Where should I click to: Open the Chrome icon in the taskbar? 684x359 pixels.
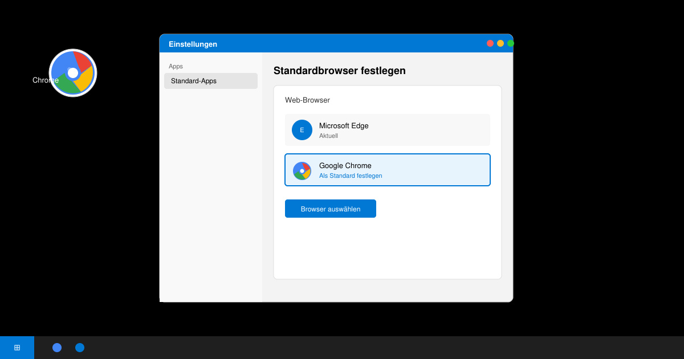(57, 348)
